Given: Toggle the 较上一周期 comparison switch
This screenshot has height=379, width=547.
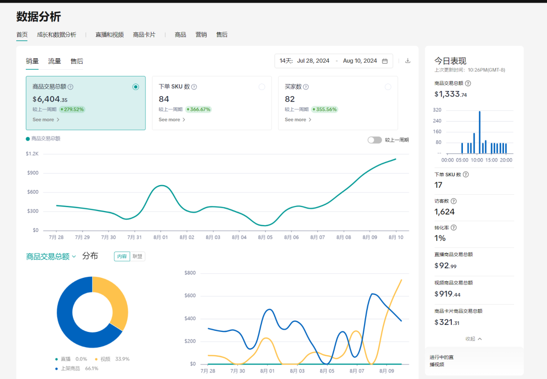Looking at the screenshot, I should tap(374, 140).
